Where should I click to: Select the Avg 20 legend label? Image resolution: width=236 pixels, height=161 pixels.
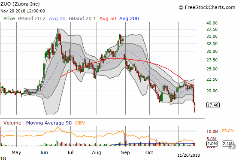57,18
